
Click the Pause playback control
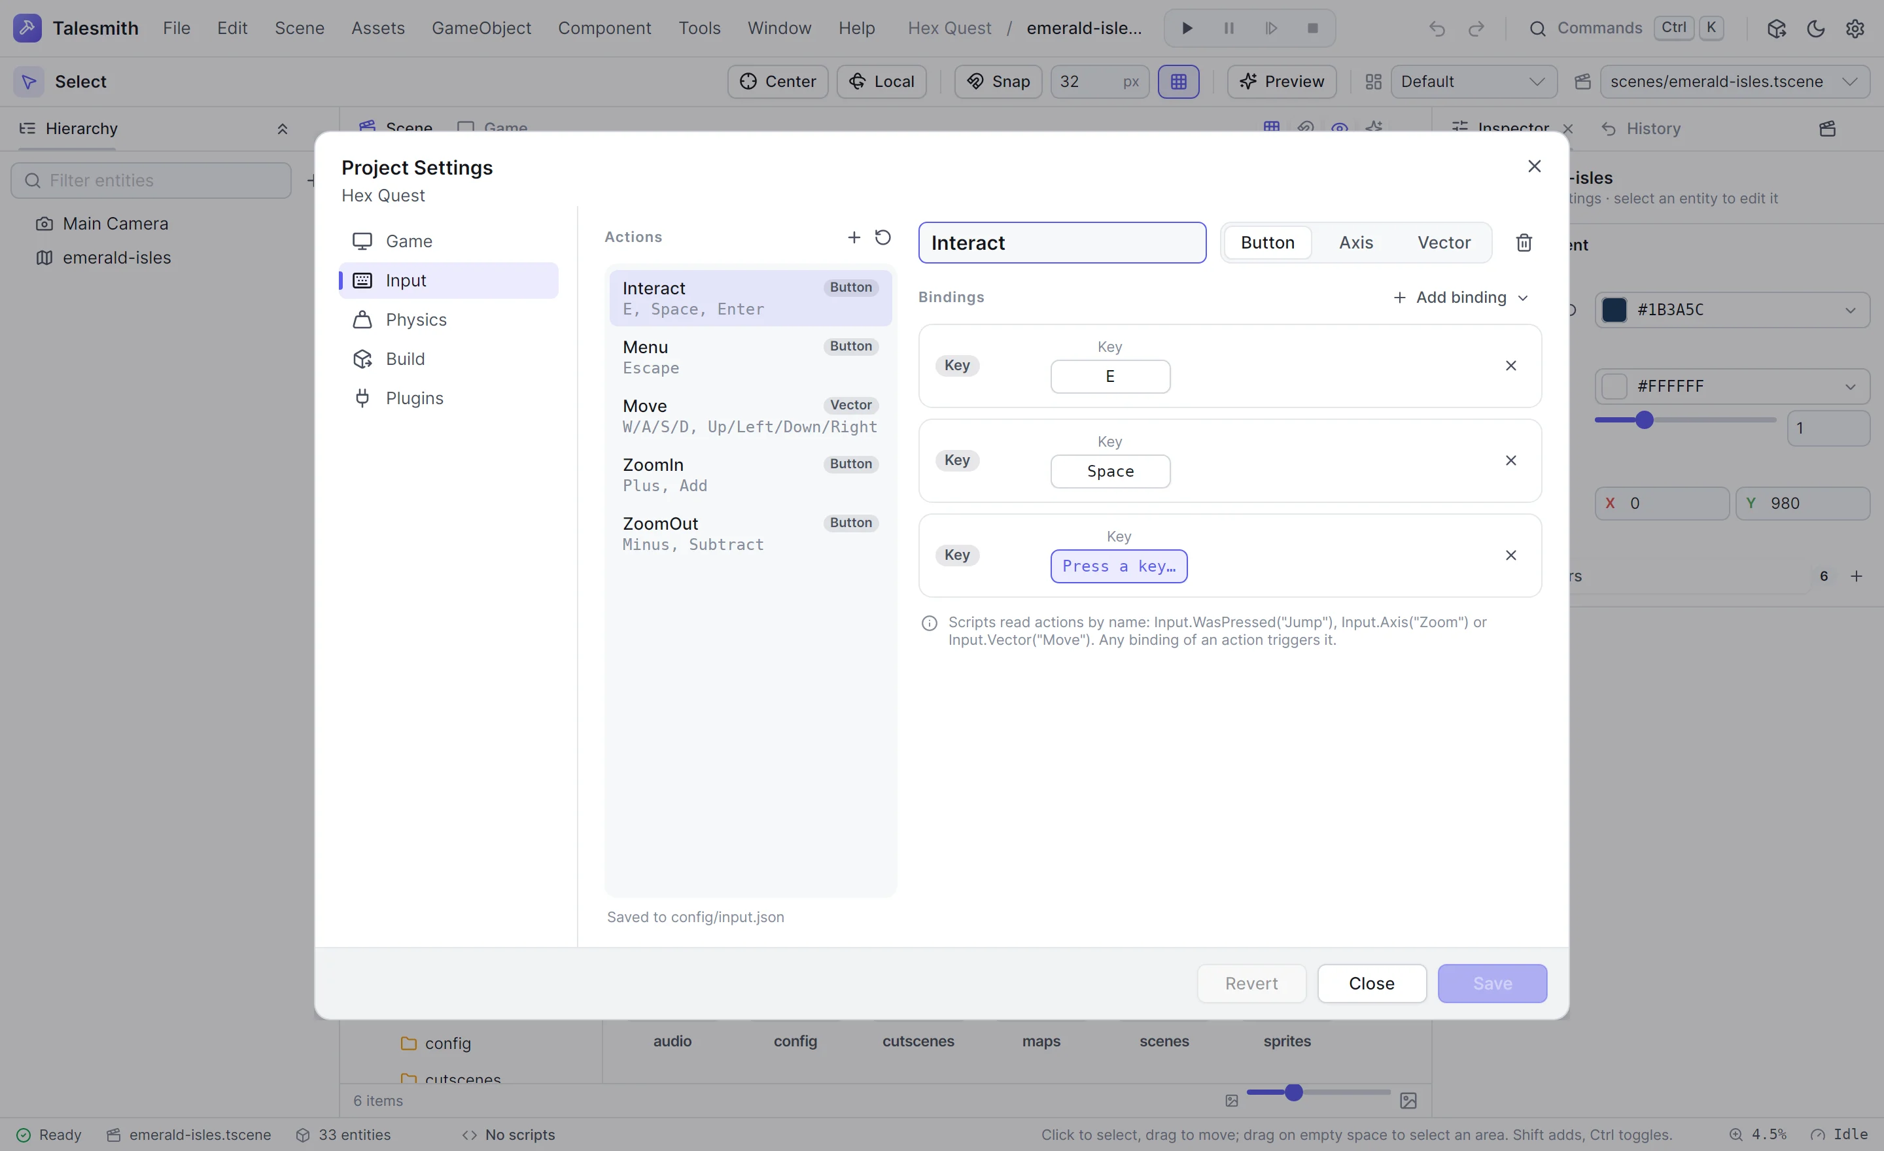coord(1229,28)
